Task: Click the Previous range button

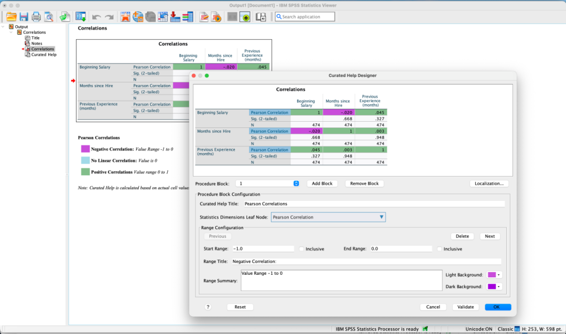Action: point(217,236)
